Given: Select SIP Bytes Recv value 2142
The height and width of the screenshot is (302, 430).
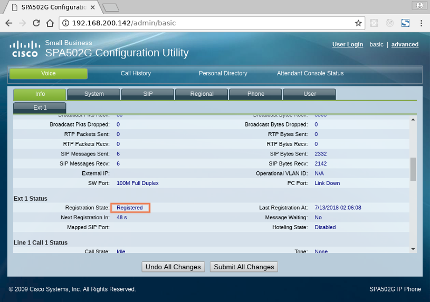Looking at the screenshot, I should pyautogui.click(x=321, y=164).
